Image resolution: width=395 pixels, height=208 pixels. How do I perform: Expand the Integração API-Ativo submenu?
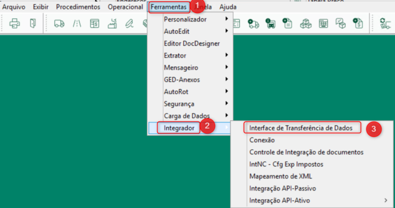tap(312, 200)
